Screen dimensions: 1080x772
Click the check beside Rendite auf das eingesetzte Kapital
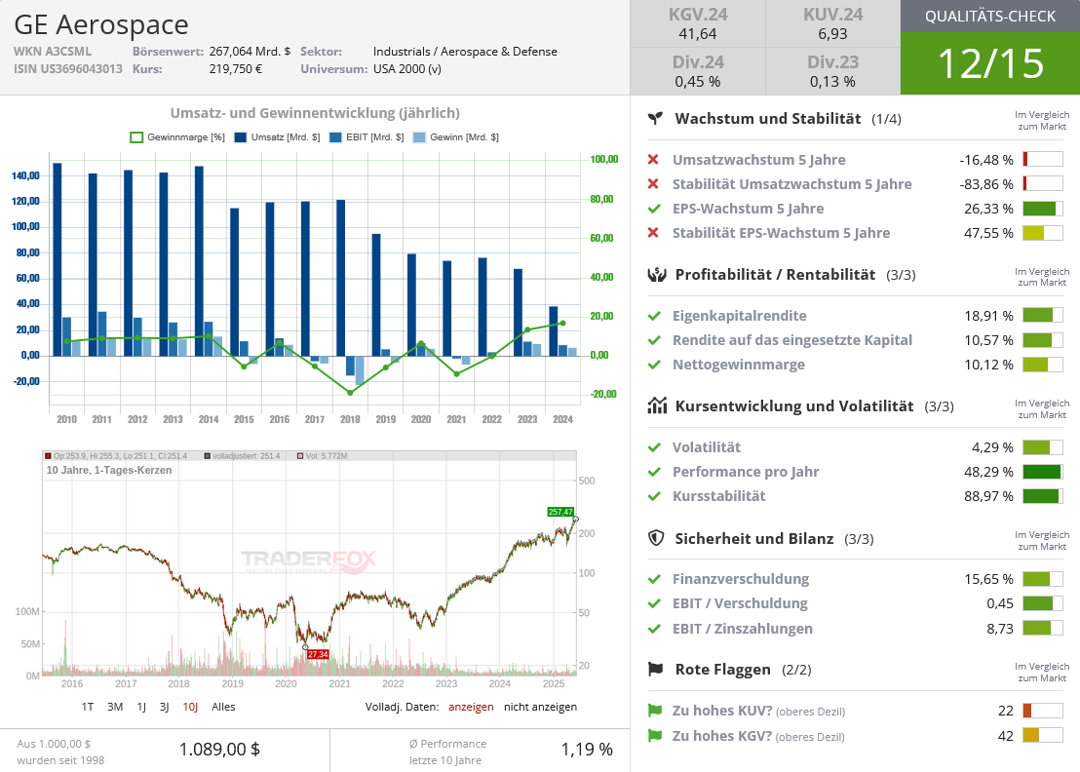(654, 340)
